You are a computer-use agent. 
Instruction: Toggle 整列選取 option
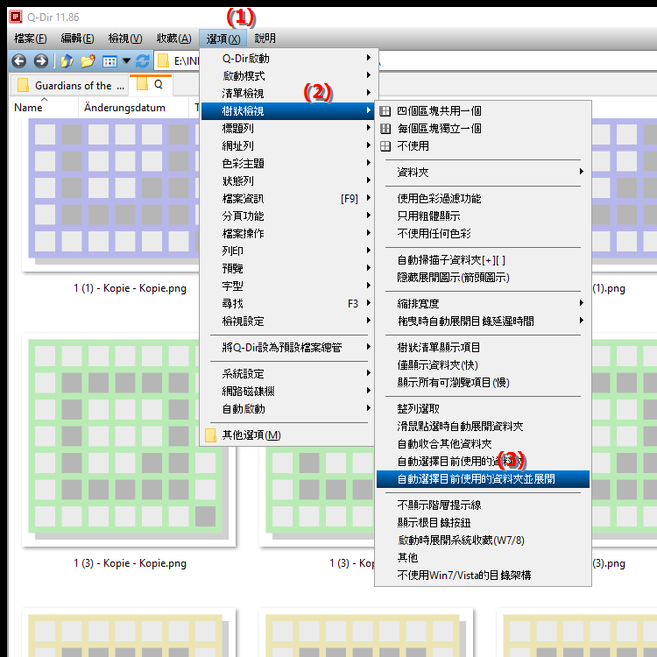(x=483, y=409)
